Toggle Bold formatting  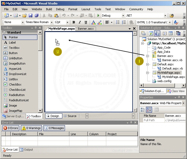pyautogui.click(x=74, y=22)
